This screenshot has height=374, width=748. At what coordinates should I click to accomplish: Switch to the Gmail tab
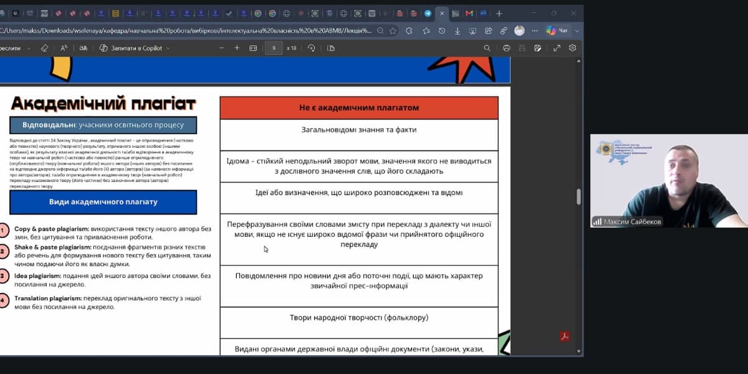point(469,13)
